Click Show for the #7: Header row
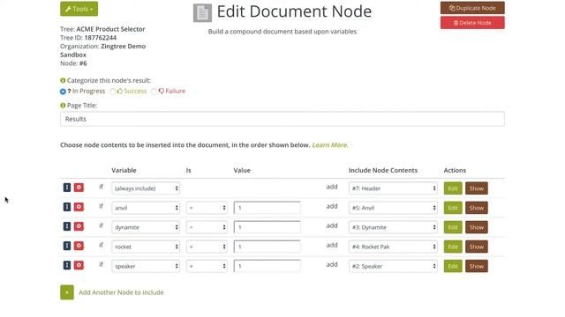This screenshot has width=565, height=317. pos(477,188)
